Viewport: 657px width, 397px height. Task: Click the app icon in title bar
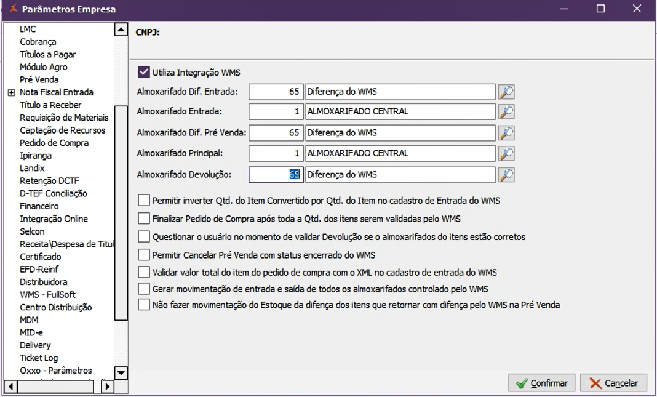click(x=13, y=9)
